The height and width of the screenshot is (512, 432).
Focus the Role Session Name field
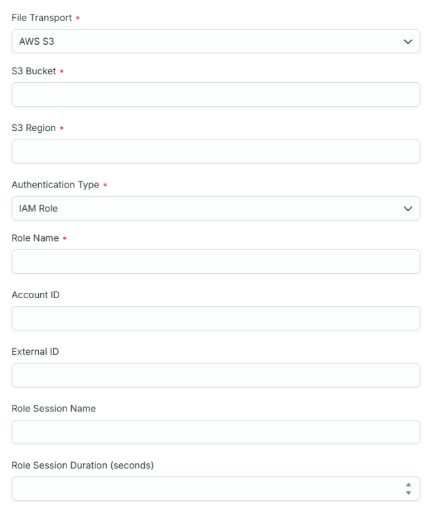[216, 432]
